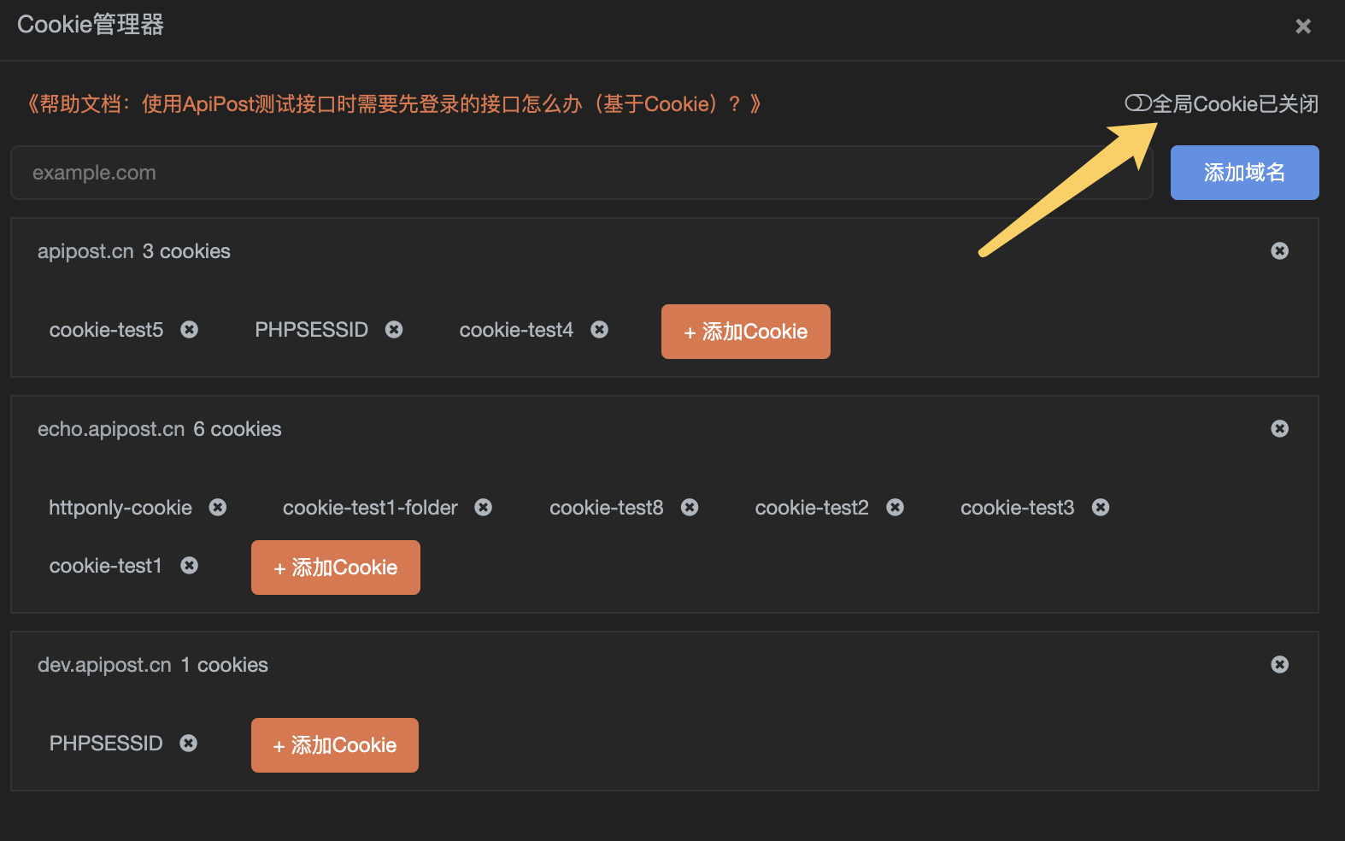Add a Cookie to dev.apipost.cn
1345x841 pixels.
click(335, 745)
